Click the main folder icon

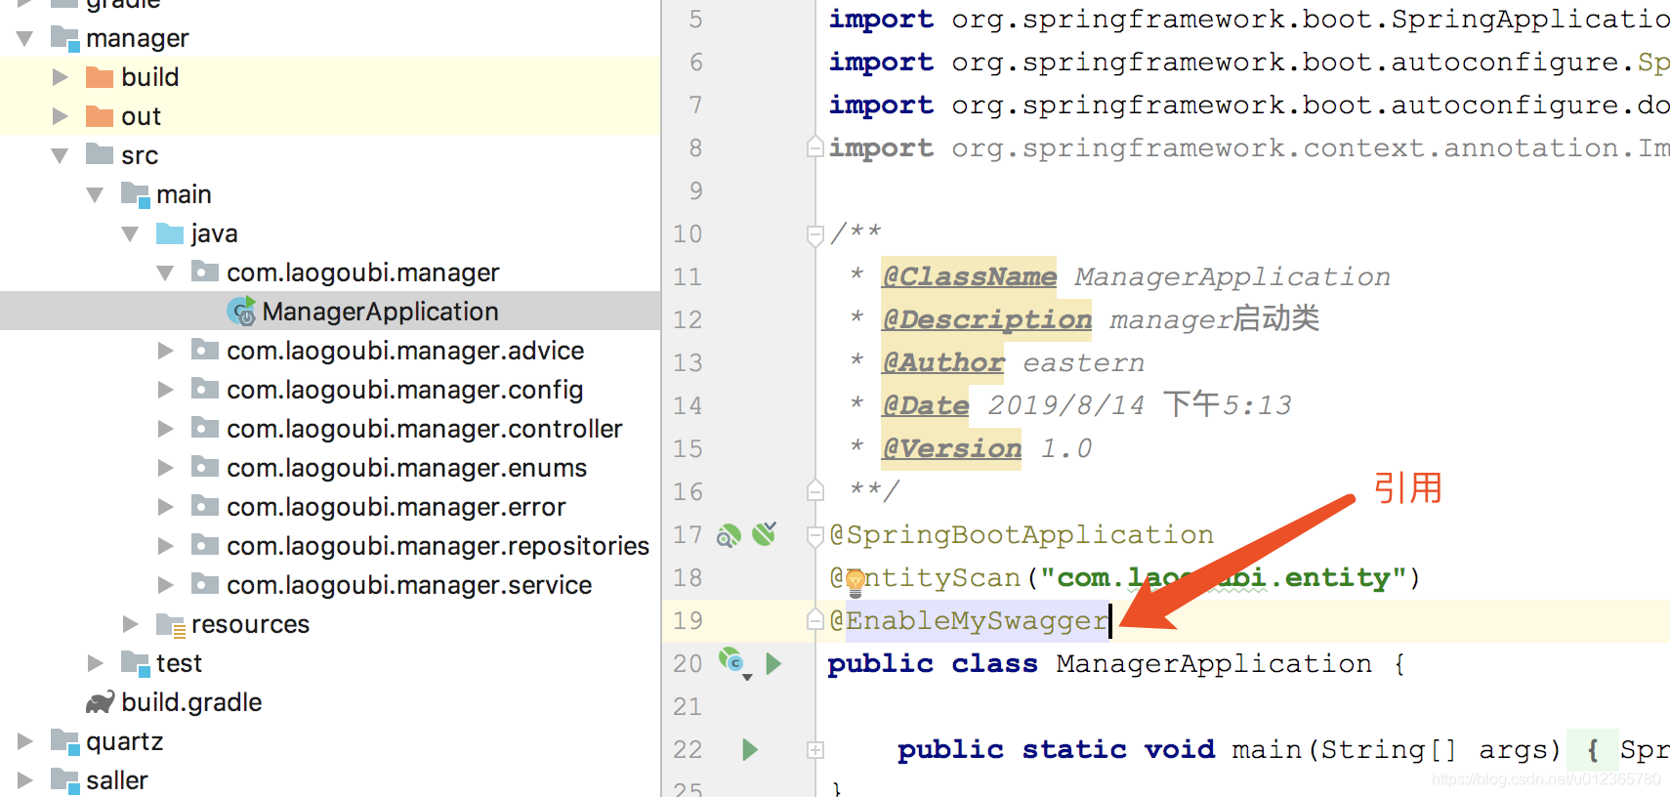coord(136,194)
